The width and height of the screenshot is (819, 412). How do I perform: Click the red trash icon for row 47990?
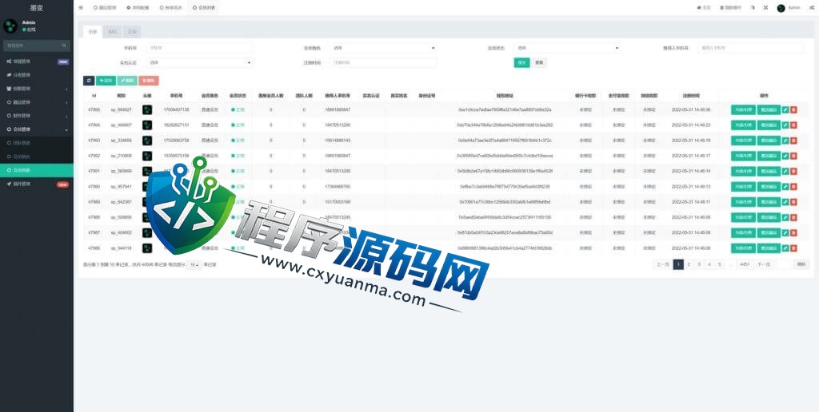[793, 187]
